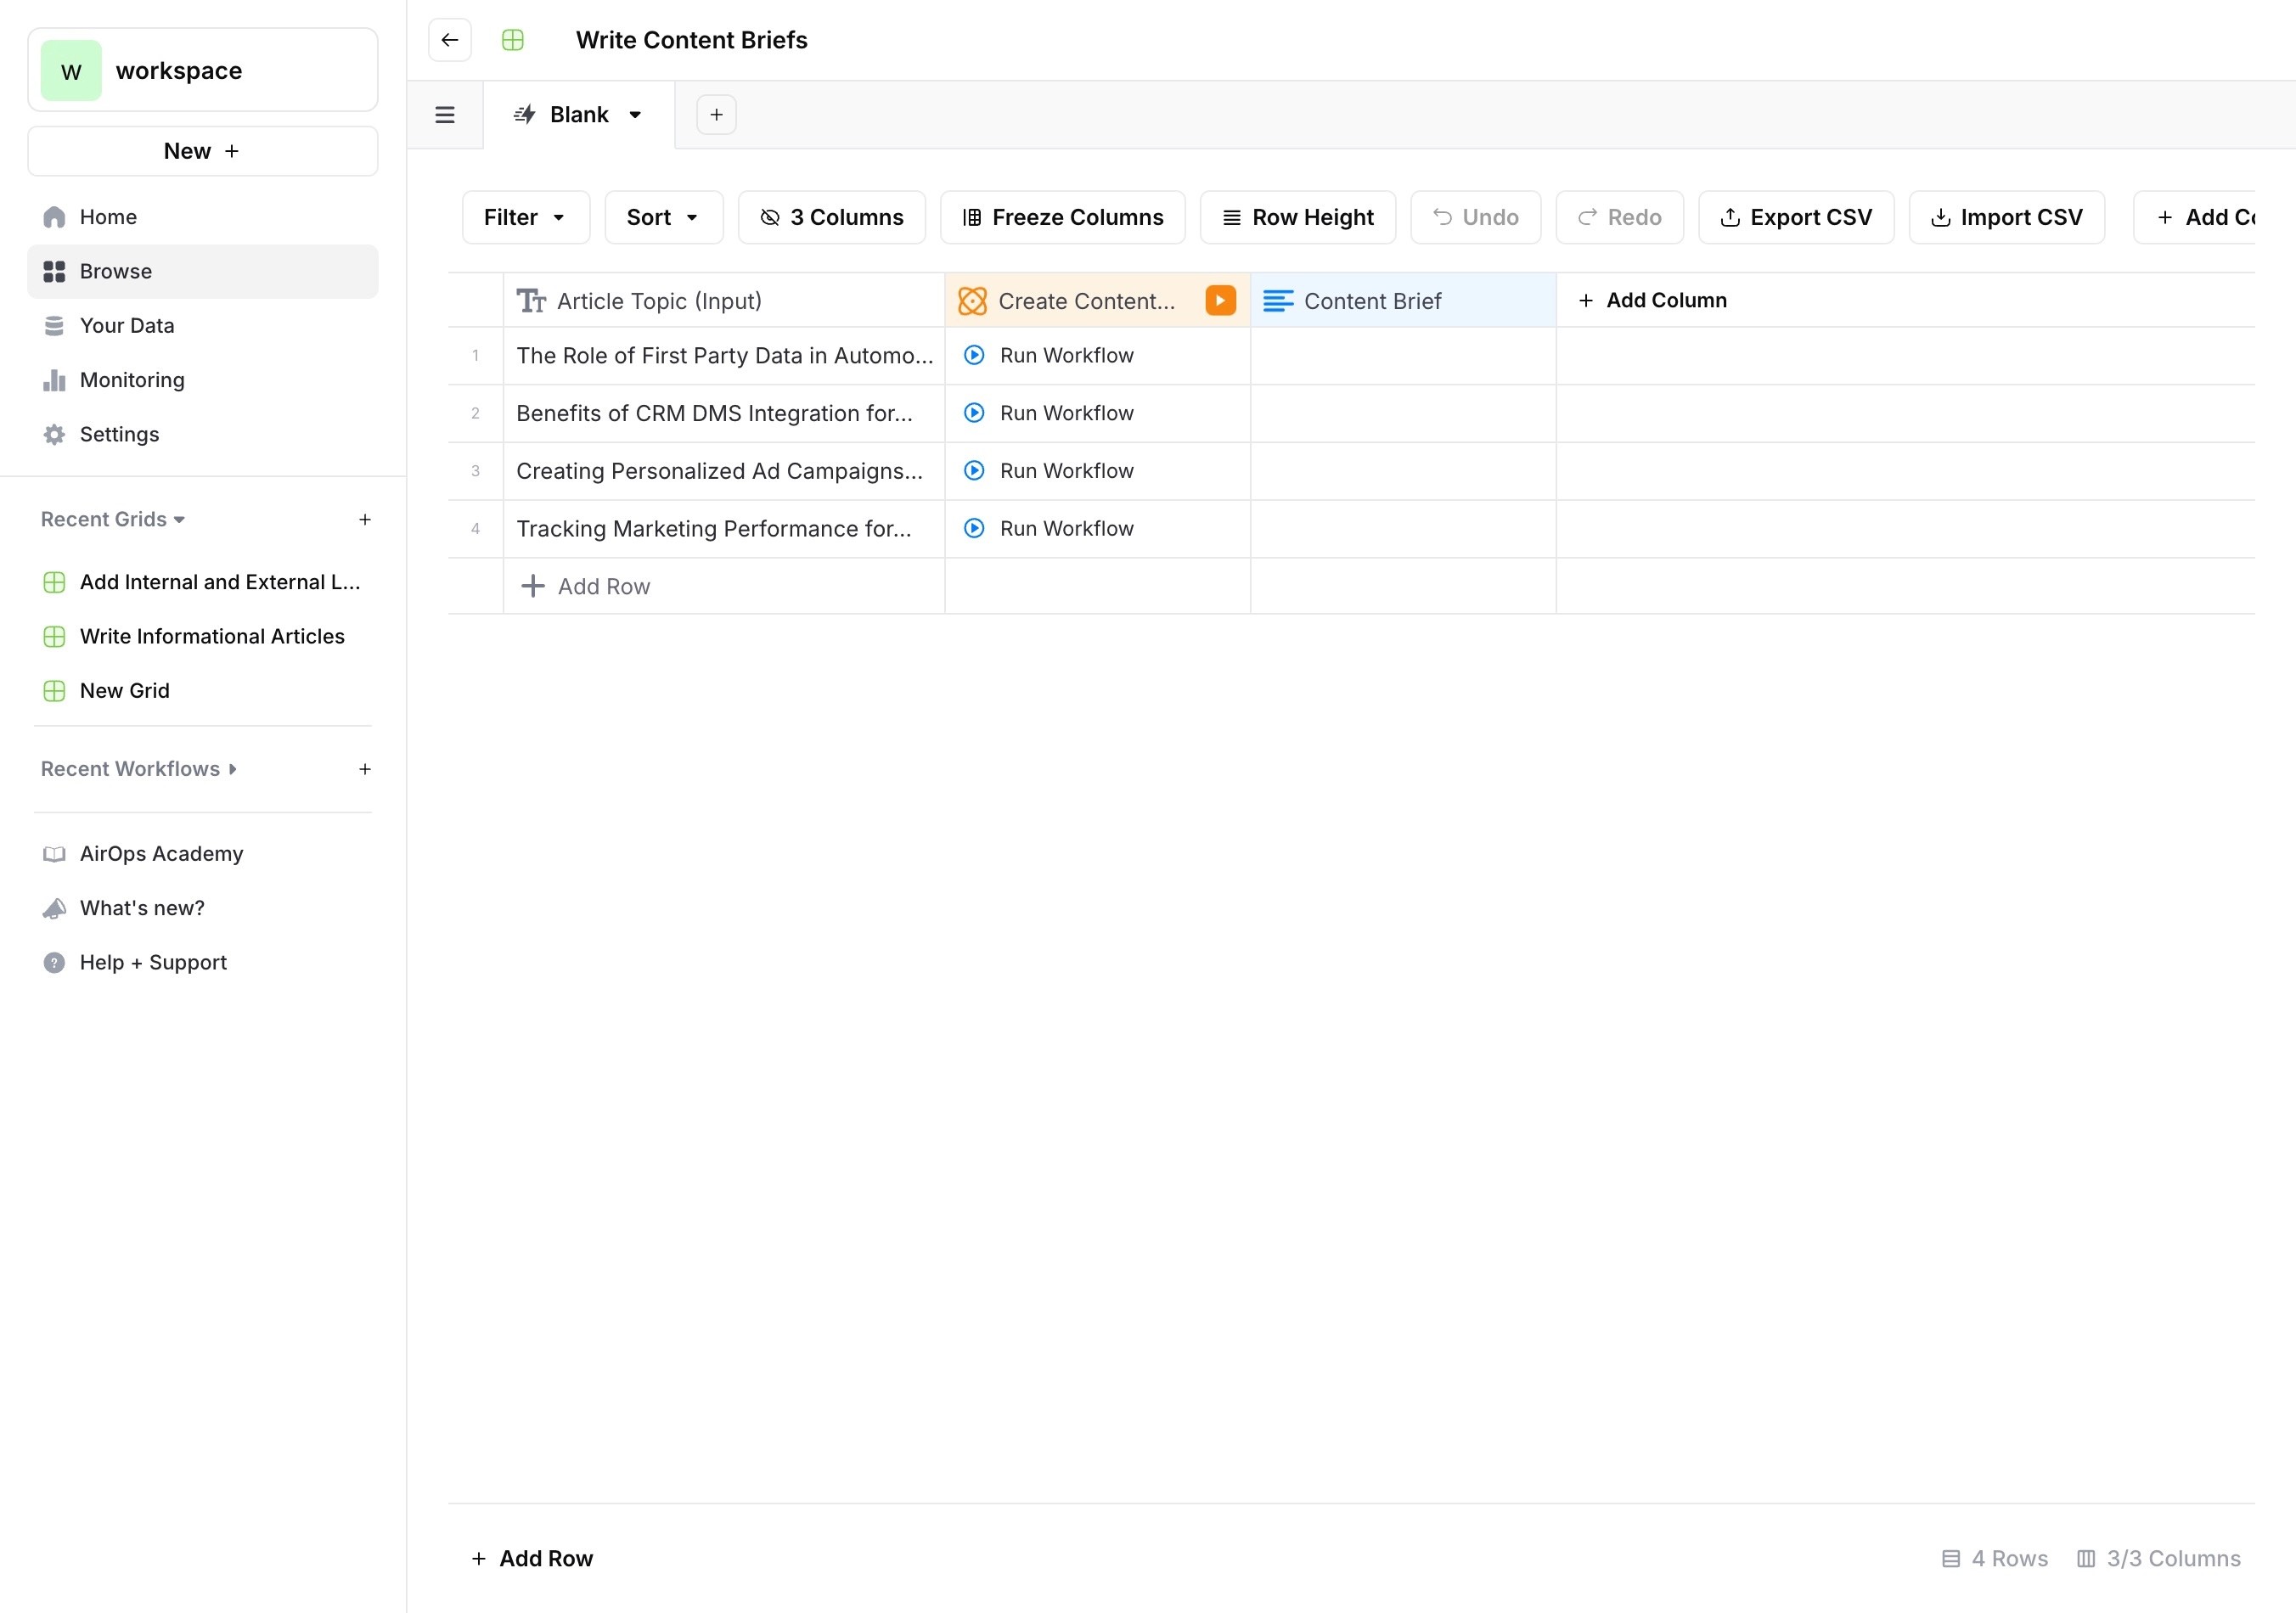Add a new sheet tab with plus icon
The height and width of the screenshot is (1613, 2296).
(716, 115)
